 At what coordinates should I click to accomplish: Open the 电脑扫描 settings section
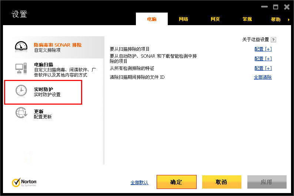click(x=58, y=70)
